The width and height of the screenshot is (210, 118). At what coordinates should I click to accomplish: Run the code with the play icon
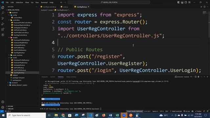tap(201, 7)
